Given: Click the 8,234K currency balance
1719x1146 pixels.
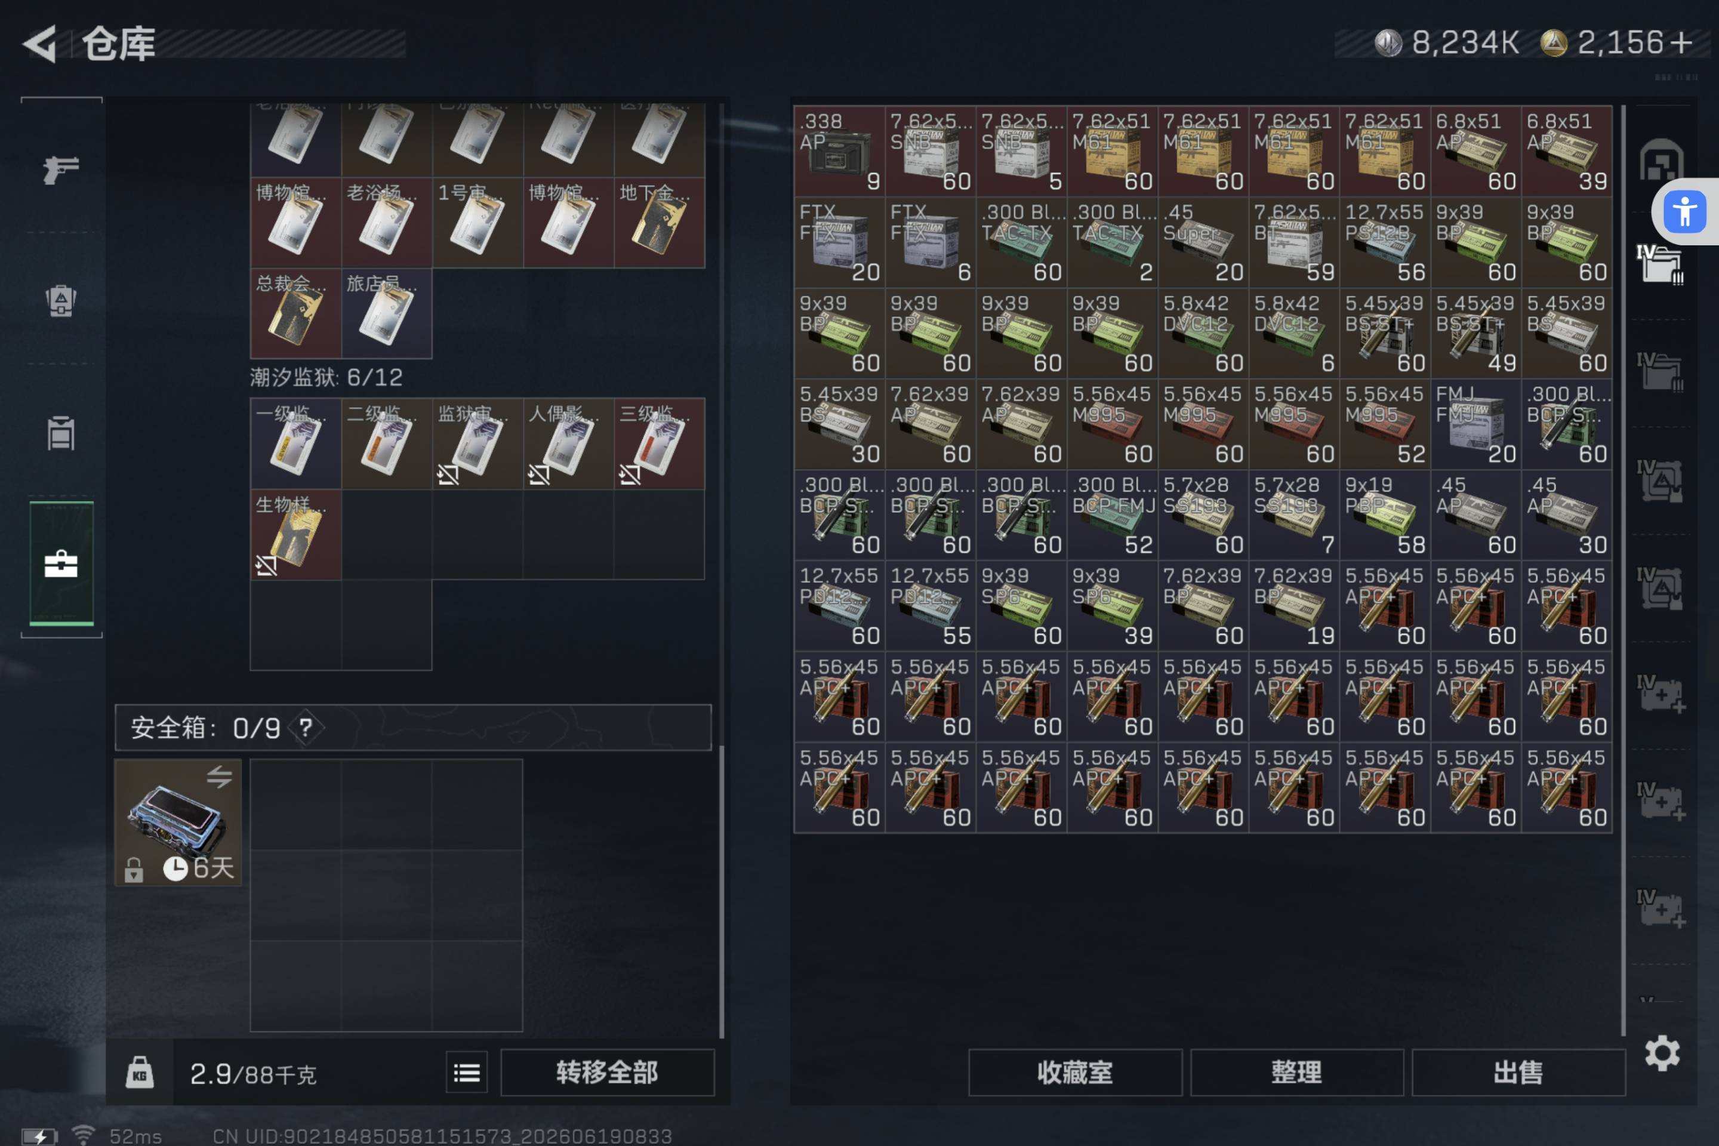Looking at the screenshot, I should point(1446,42).
